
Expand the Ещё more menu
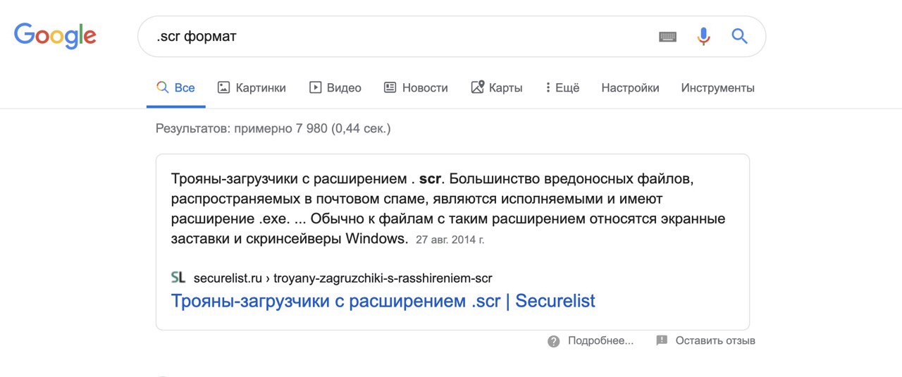tap(562, 87)
